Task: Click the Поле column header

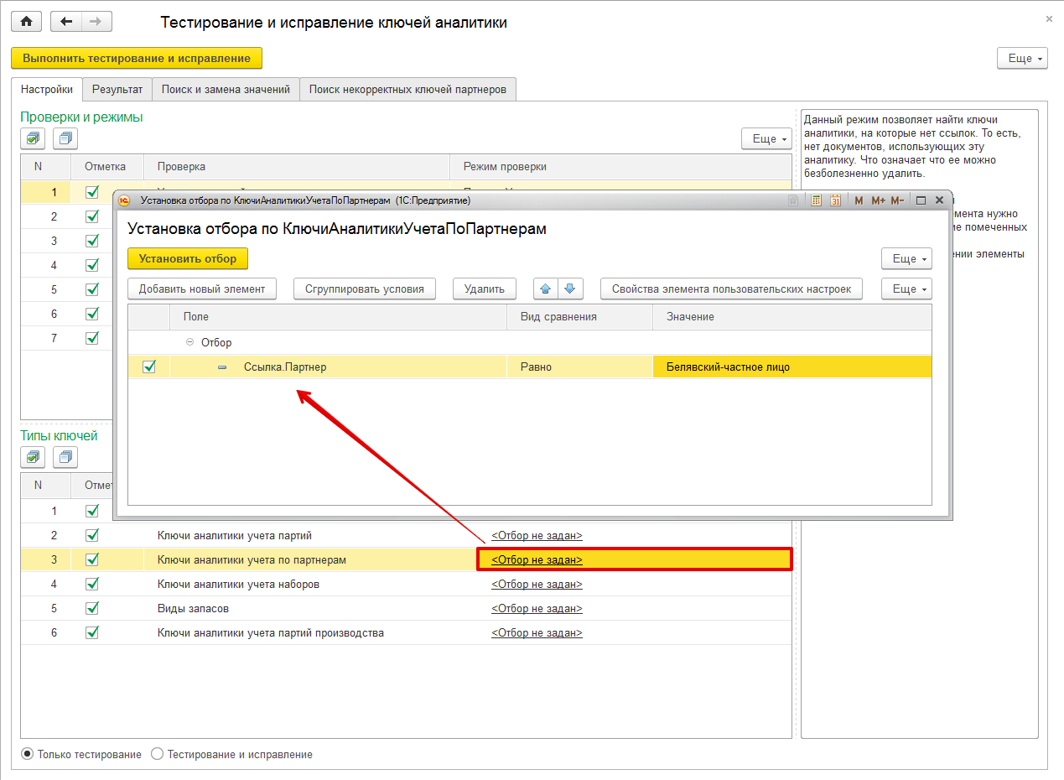Action: point(339,316)
